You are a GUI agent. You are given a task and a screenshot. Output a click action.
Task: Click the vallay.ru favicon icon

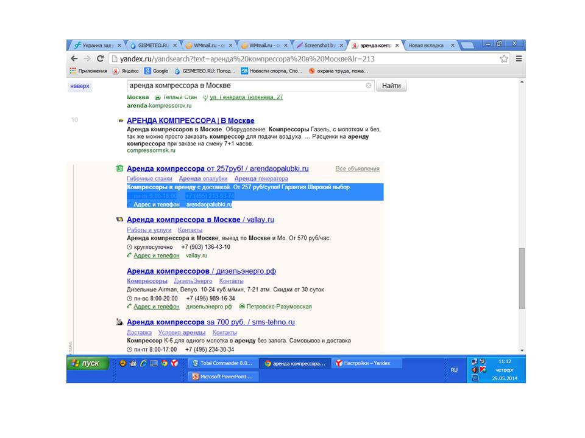point(119,220)
